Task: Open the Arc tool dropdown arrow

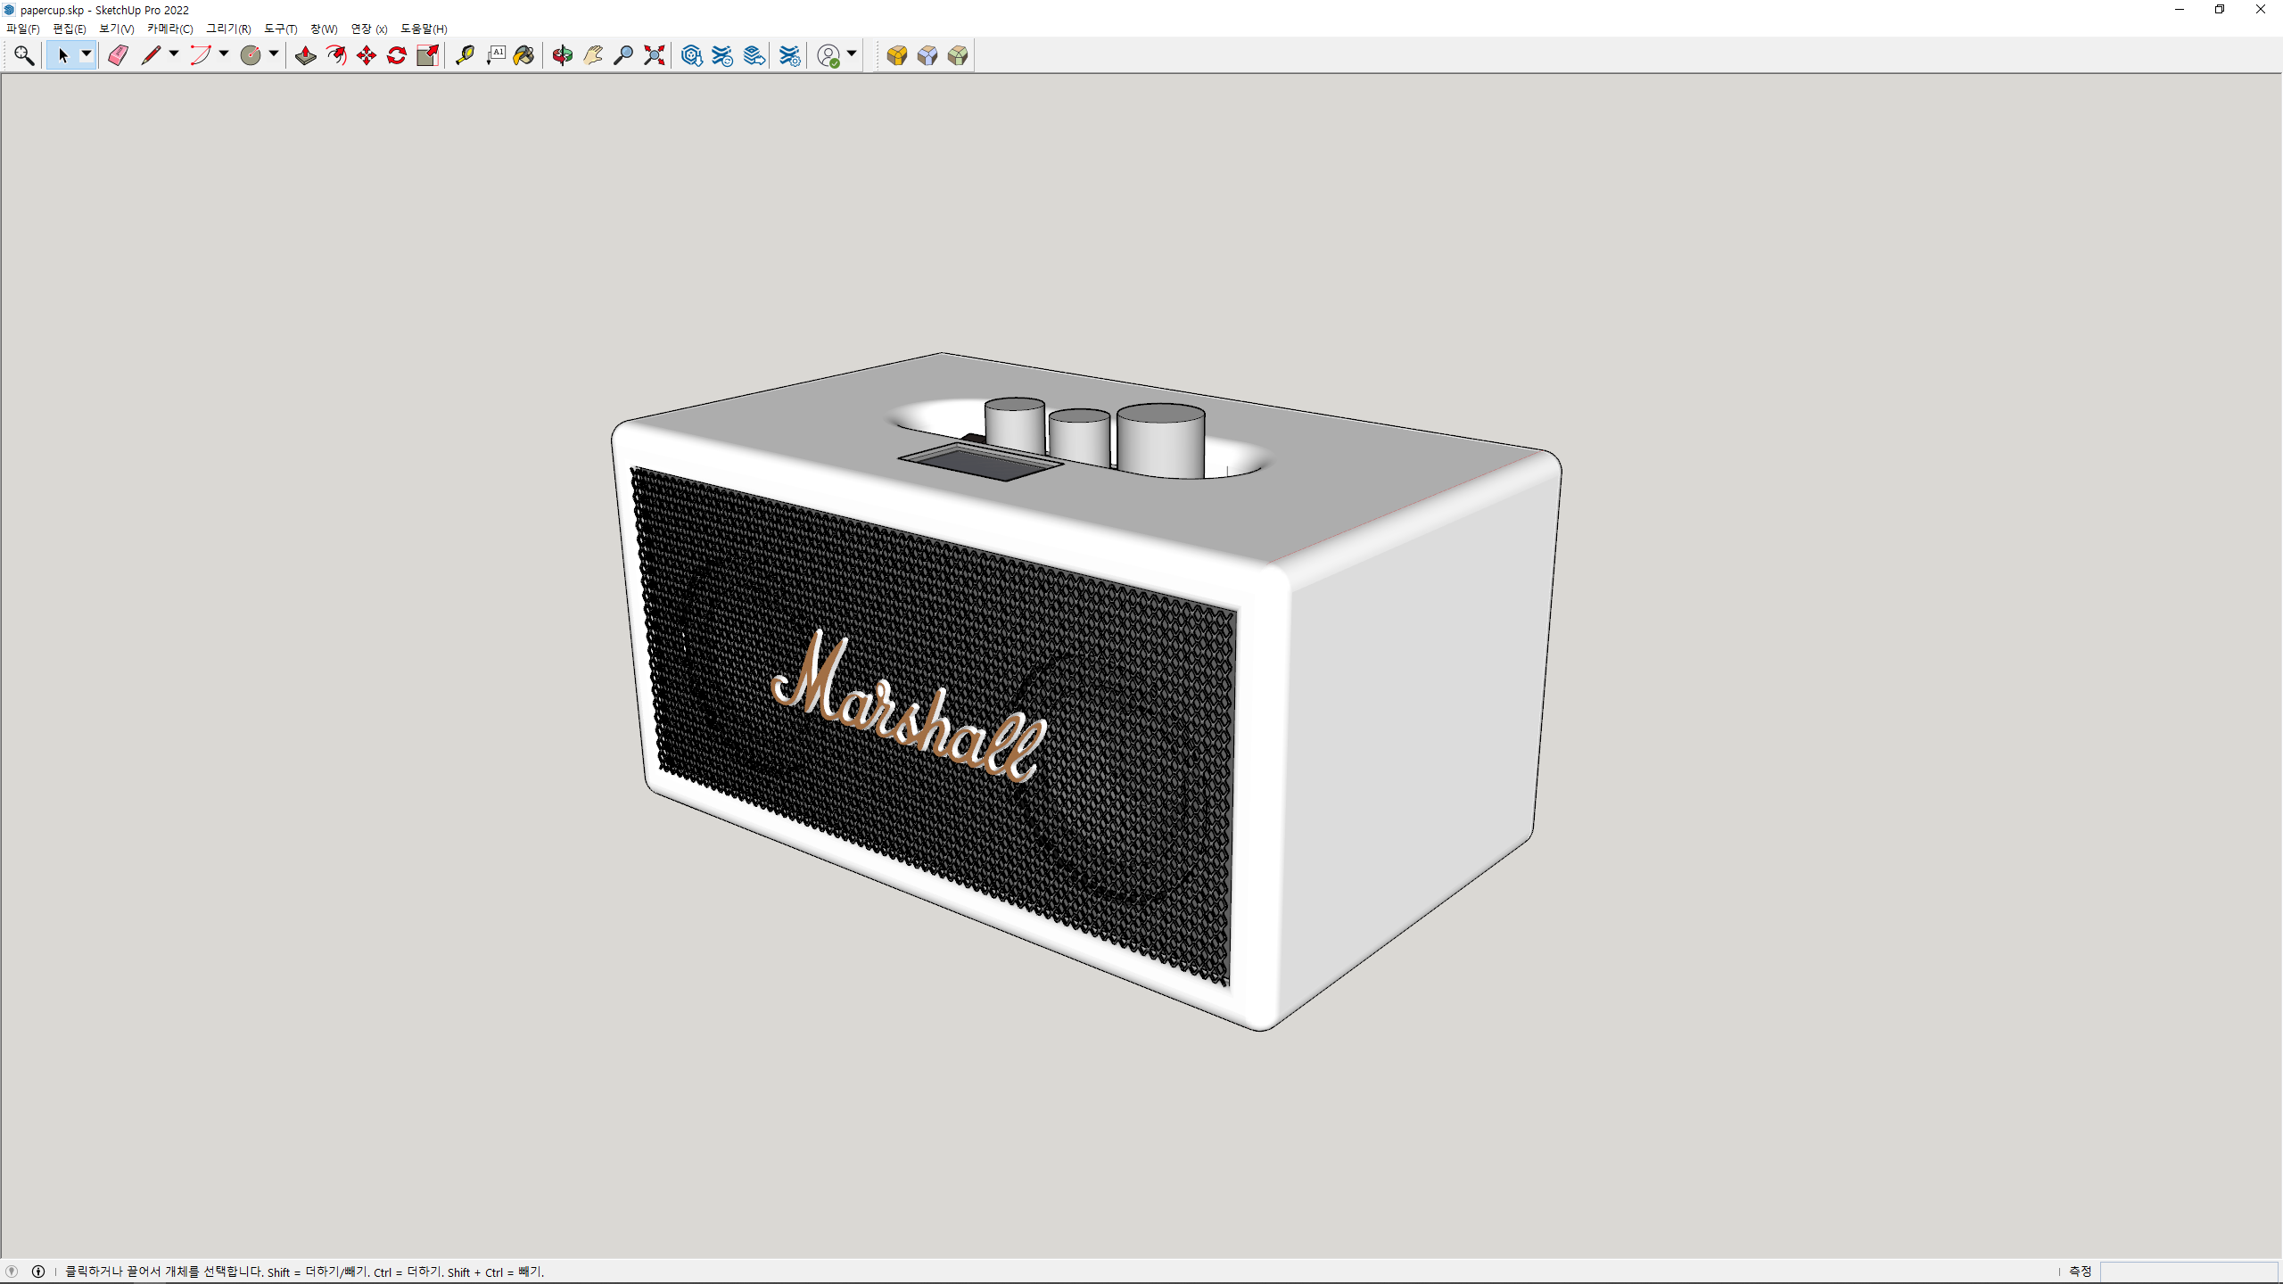Action: 224,54
